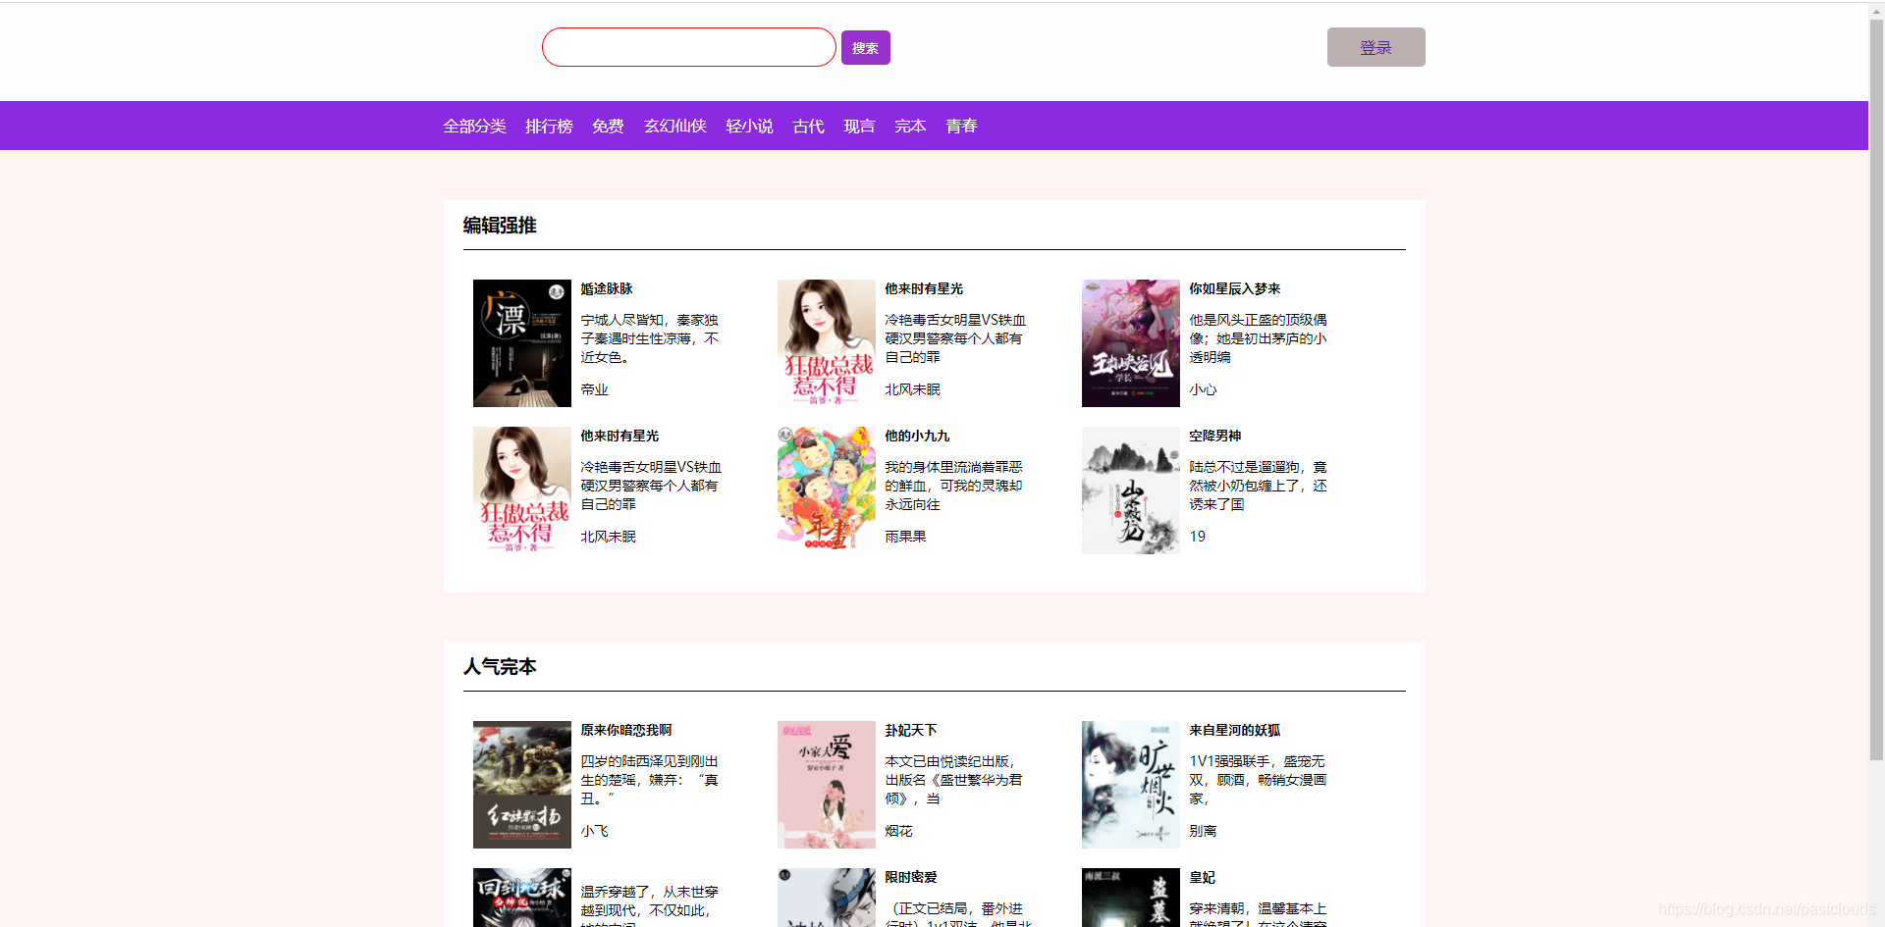
Task: Open the 来自星河的妖狐 book cover
Action: tap(1131, 785)
